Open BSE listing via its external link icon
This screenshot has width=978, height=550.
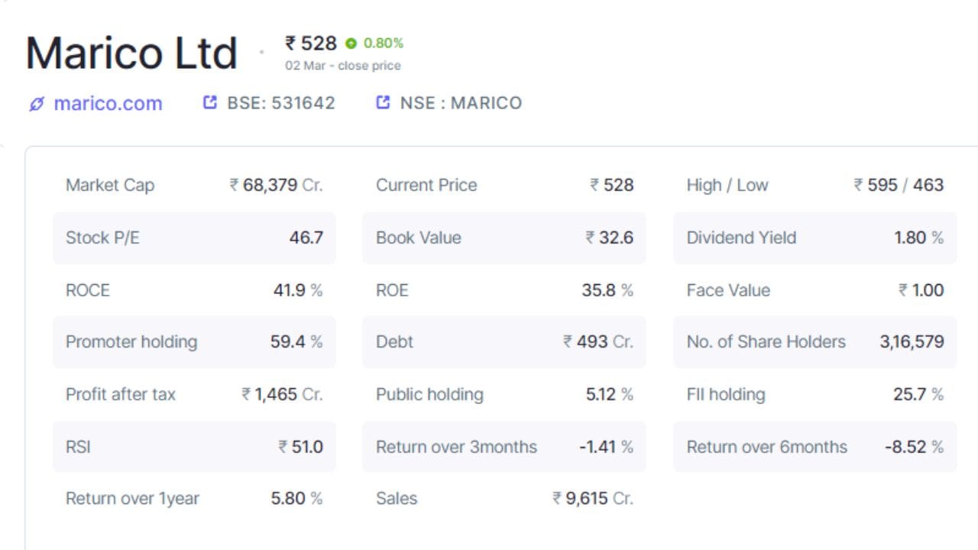pos(209,102)
